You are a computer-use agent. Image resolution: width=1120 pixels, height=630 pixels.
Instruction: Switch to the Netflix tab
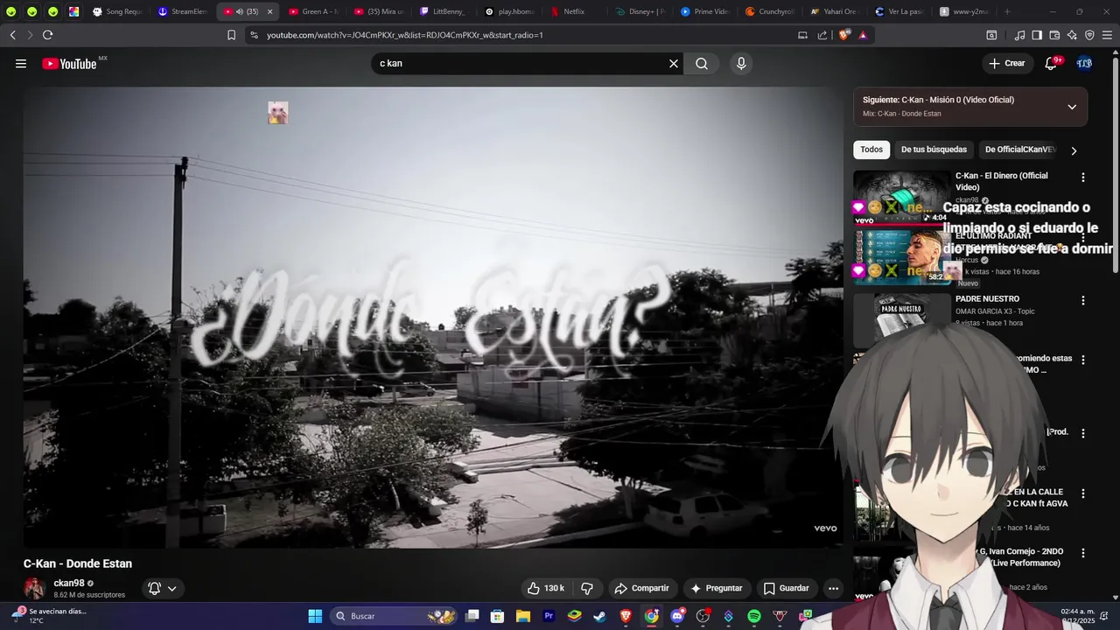point(573,11)
